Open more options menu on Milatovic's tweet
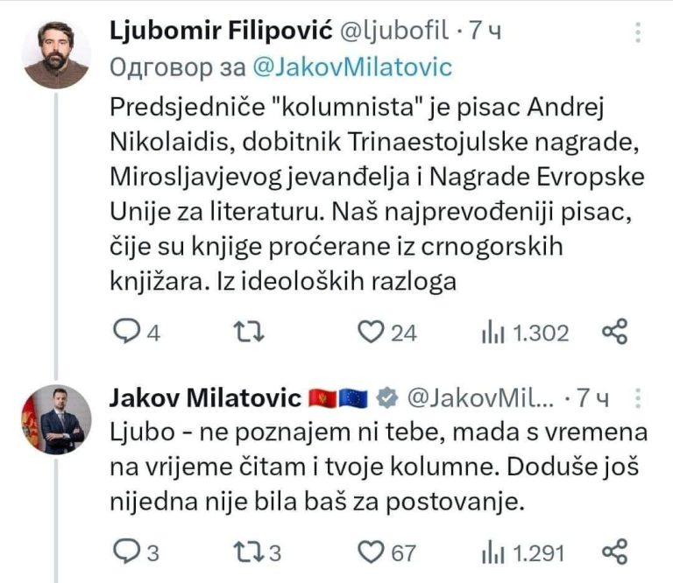 (x=639, y=398)
